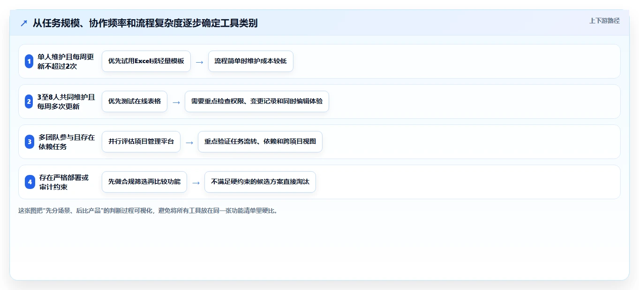Click step number 4 badge
The width and height of the screenshot is (639, 290).
(x=30, y=182)
